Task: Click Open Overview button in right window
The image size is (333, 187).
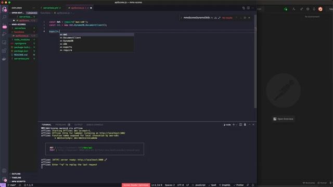Action: (x=283, y=119)
